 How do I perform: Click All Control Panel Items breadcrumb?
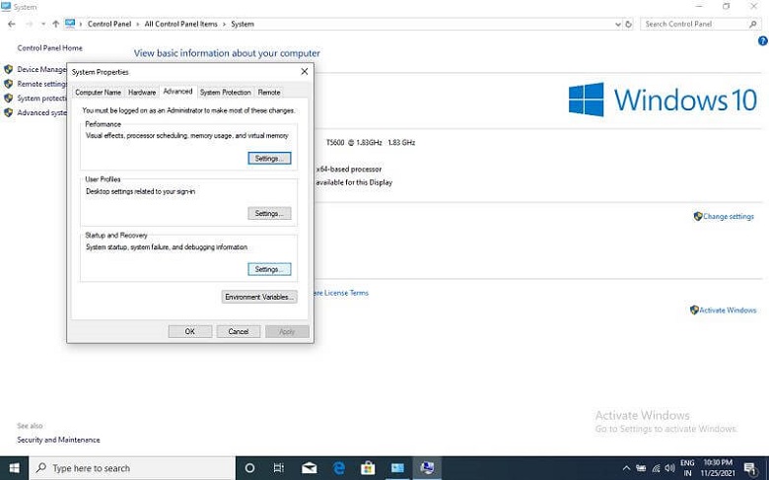181,24
